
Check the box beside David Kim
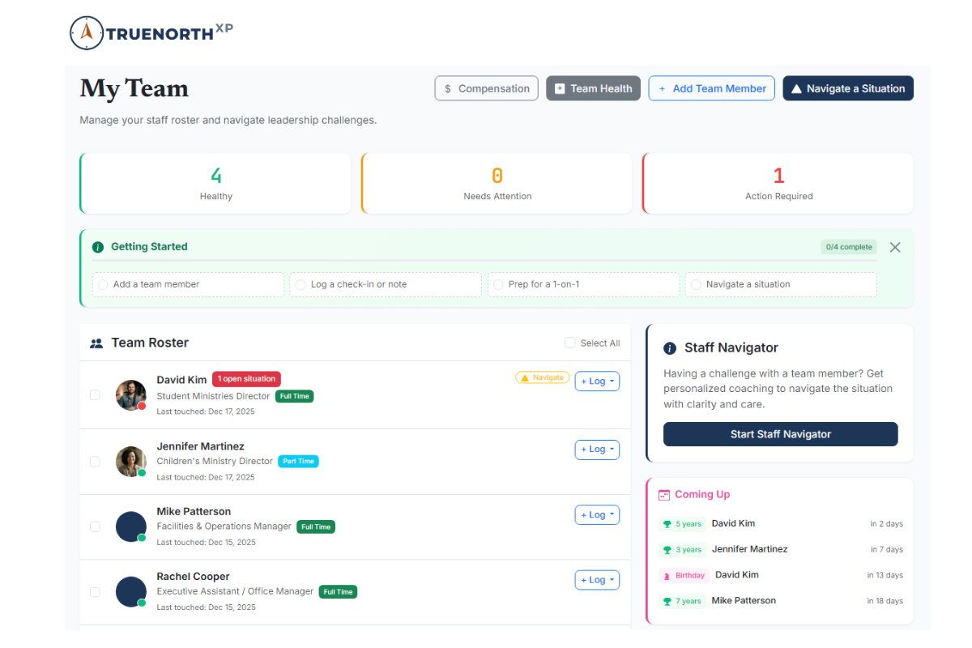click(x=95, y=394)
